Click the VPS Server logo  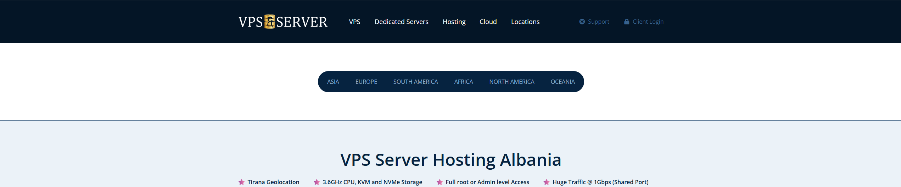pyautogui.click(x=283, y=22)
